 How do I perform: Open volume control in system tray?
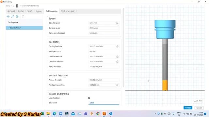[x=187, y=114]
